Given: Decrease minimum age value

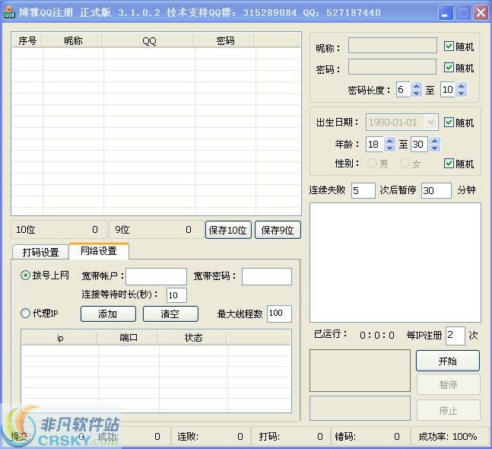Looking at the screenshot, I should coord(389,148).
